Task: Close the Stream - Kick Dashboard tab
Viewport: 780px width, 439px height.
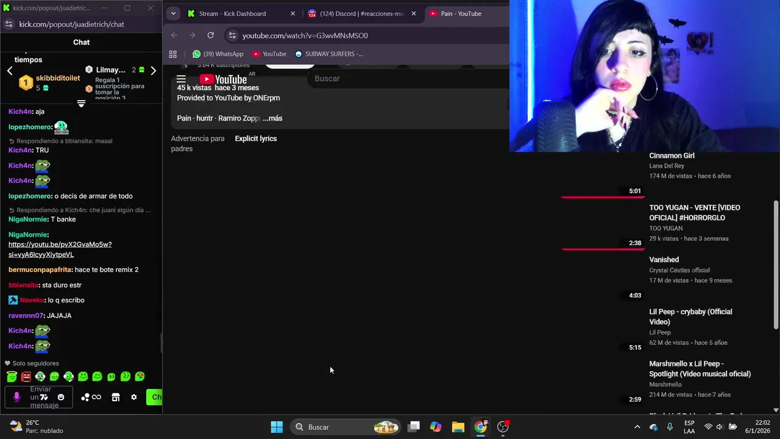Action: [x=292, y=13]
